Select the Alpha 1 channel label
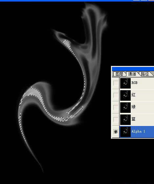This screenshot has height=184, width=154. tap(138, 131)
